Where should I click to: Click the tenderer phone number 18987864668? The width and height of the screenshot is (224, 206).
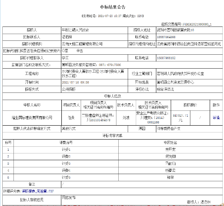[x=166, y=37]
